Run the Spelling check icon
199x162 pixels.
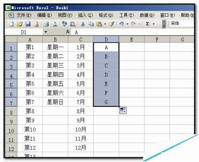pyautogui.click(x=64, y=24)
